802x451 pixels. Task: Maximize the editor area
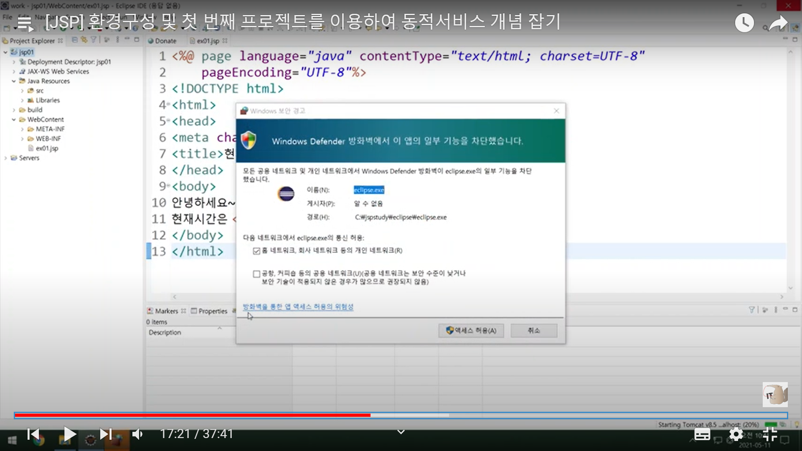tap(795, 40)
